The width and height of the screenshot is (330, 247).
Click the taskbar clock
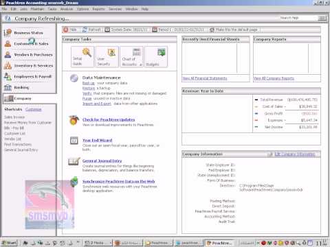point(322,243)
